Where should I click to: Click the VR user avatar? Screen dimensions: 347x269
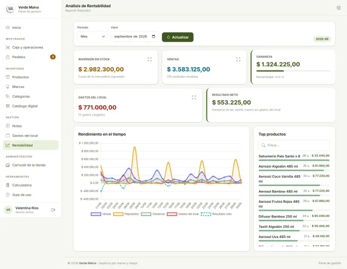9,210
